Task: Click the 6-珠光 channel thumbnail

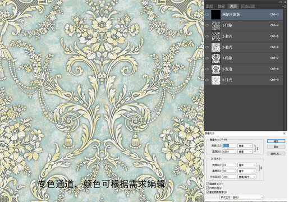Action: click(x=216, y=80)
